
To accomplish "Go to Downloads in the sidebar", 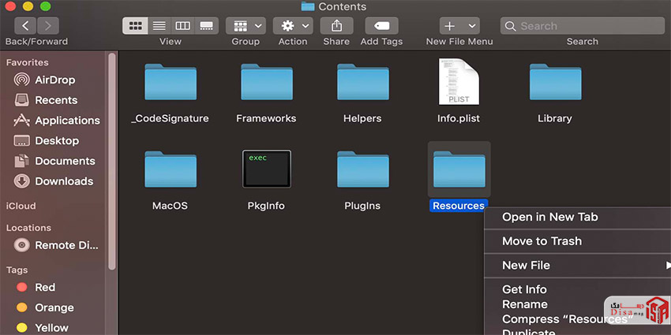I will pos(63,181).
